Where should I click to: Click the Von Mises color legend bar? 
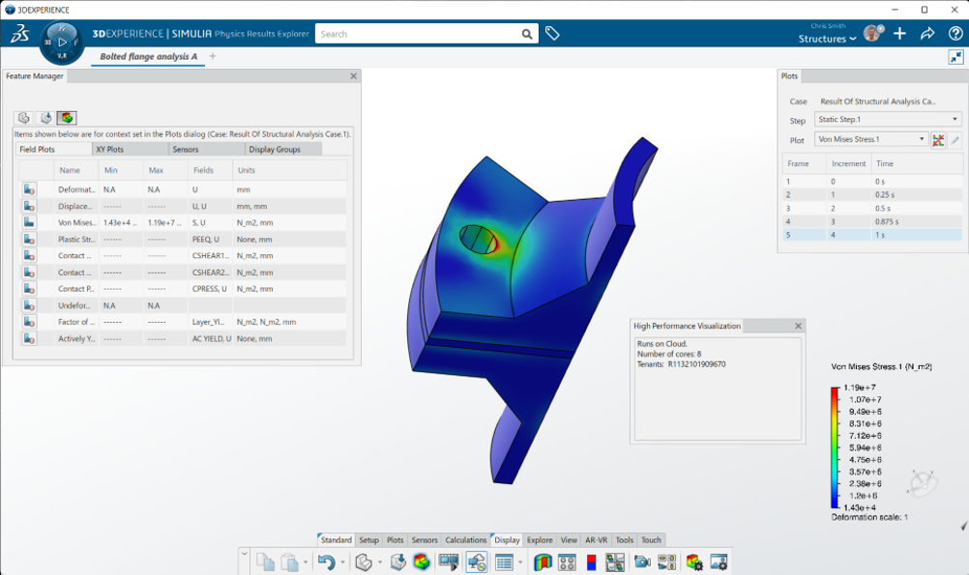835,447
